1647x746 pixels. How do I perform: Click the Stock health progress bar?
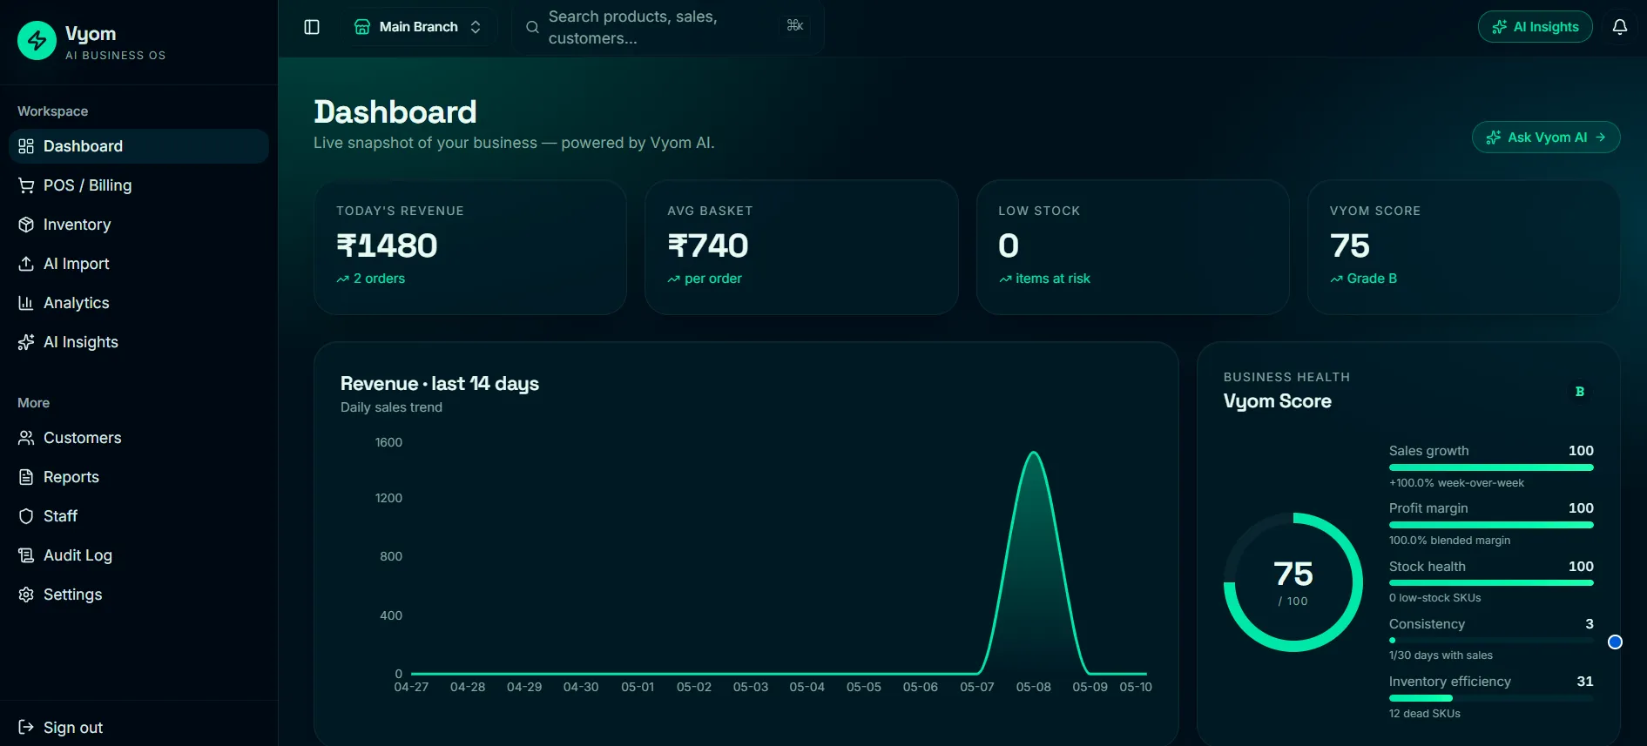point(1491,582)
